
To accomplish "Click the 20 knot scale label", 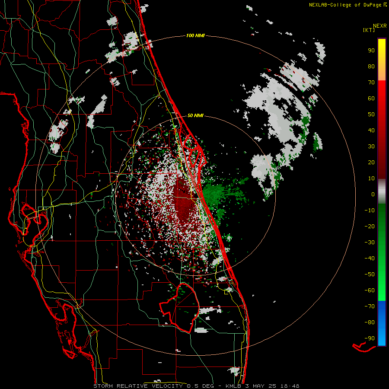I will [371, 162].
